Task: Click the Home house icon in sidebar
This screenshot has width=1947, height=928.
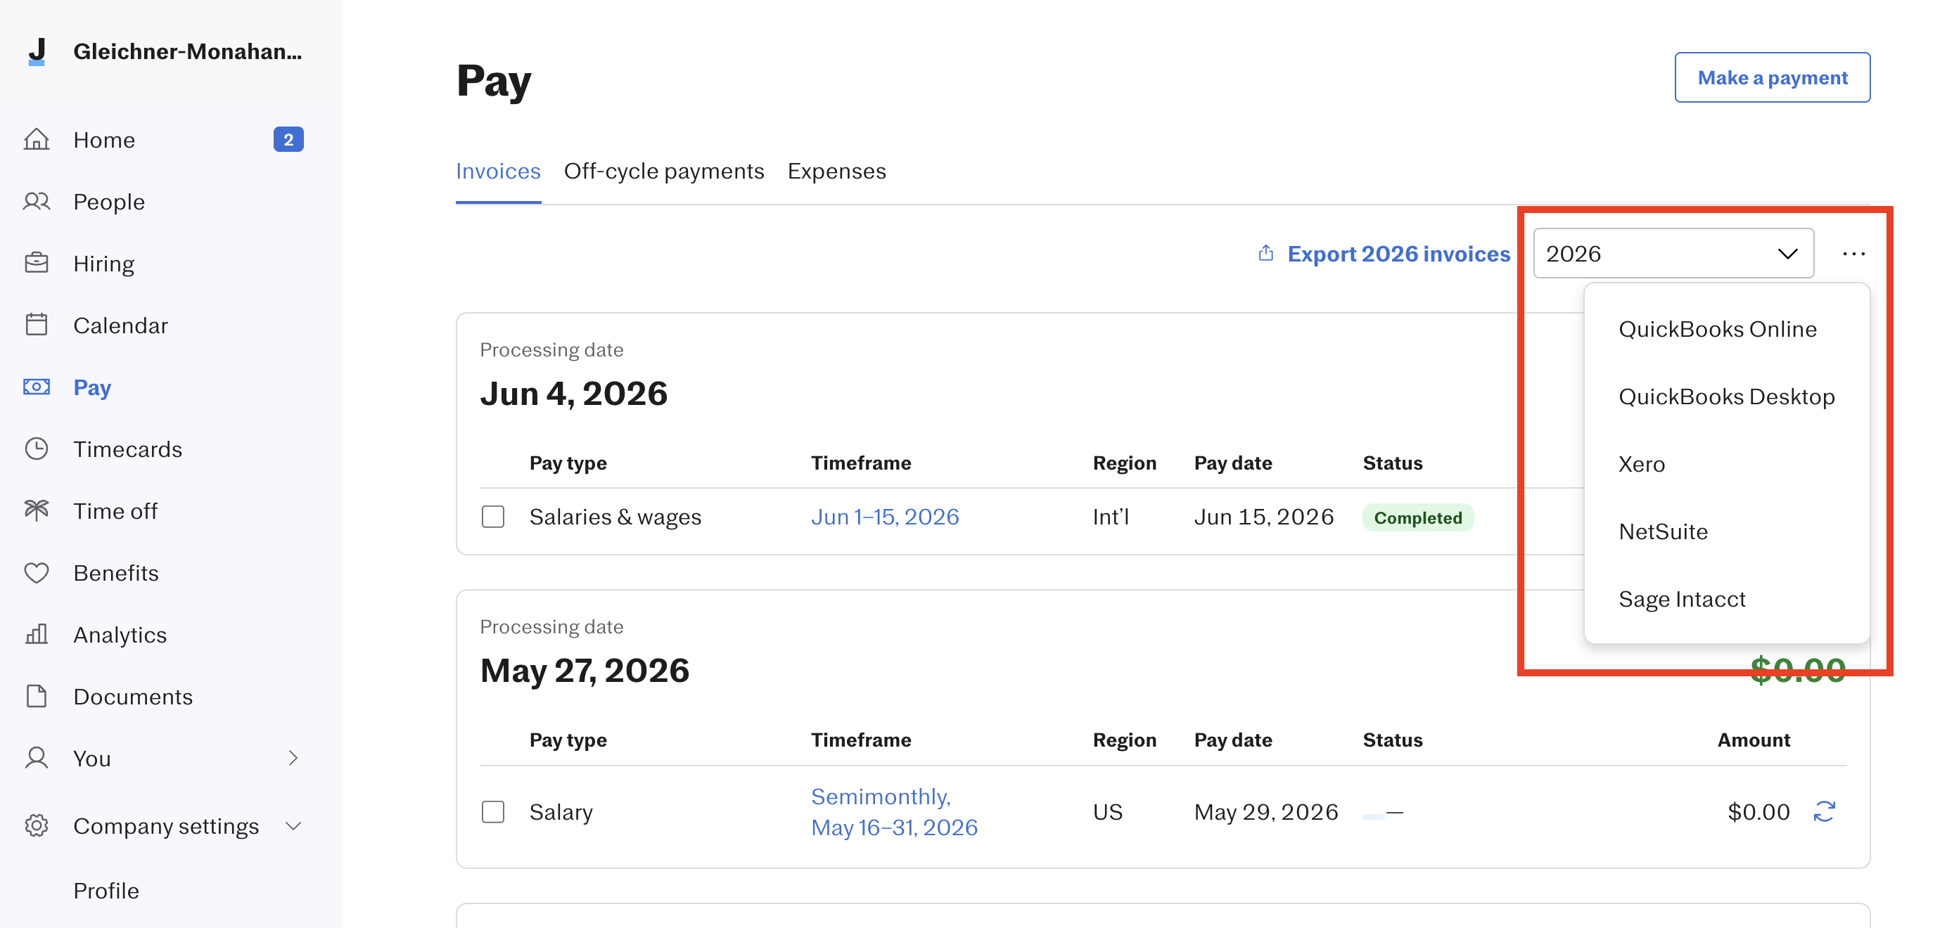Action: click(x=37, y=140)
